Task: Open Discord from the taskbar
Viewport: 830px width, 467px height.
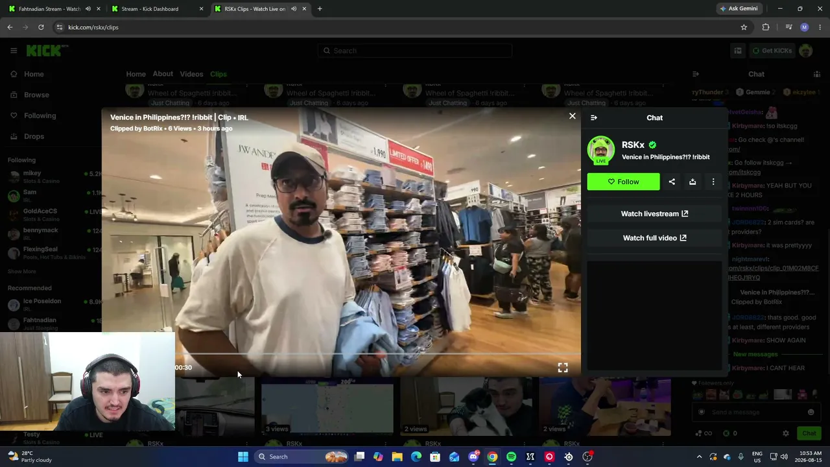Action: 473,457
